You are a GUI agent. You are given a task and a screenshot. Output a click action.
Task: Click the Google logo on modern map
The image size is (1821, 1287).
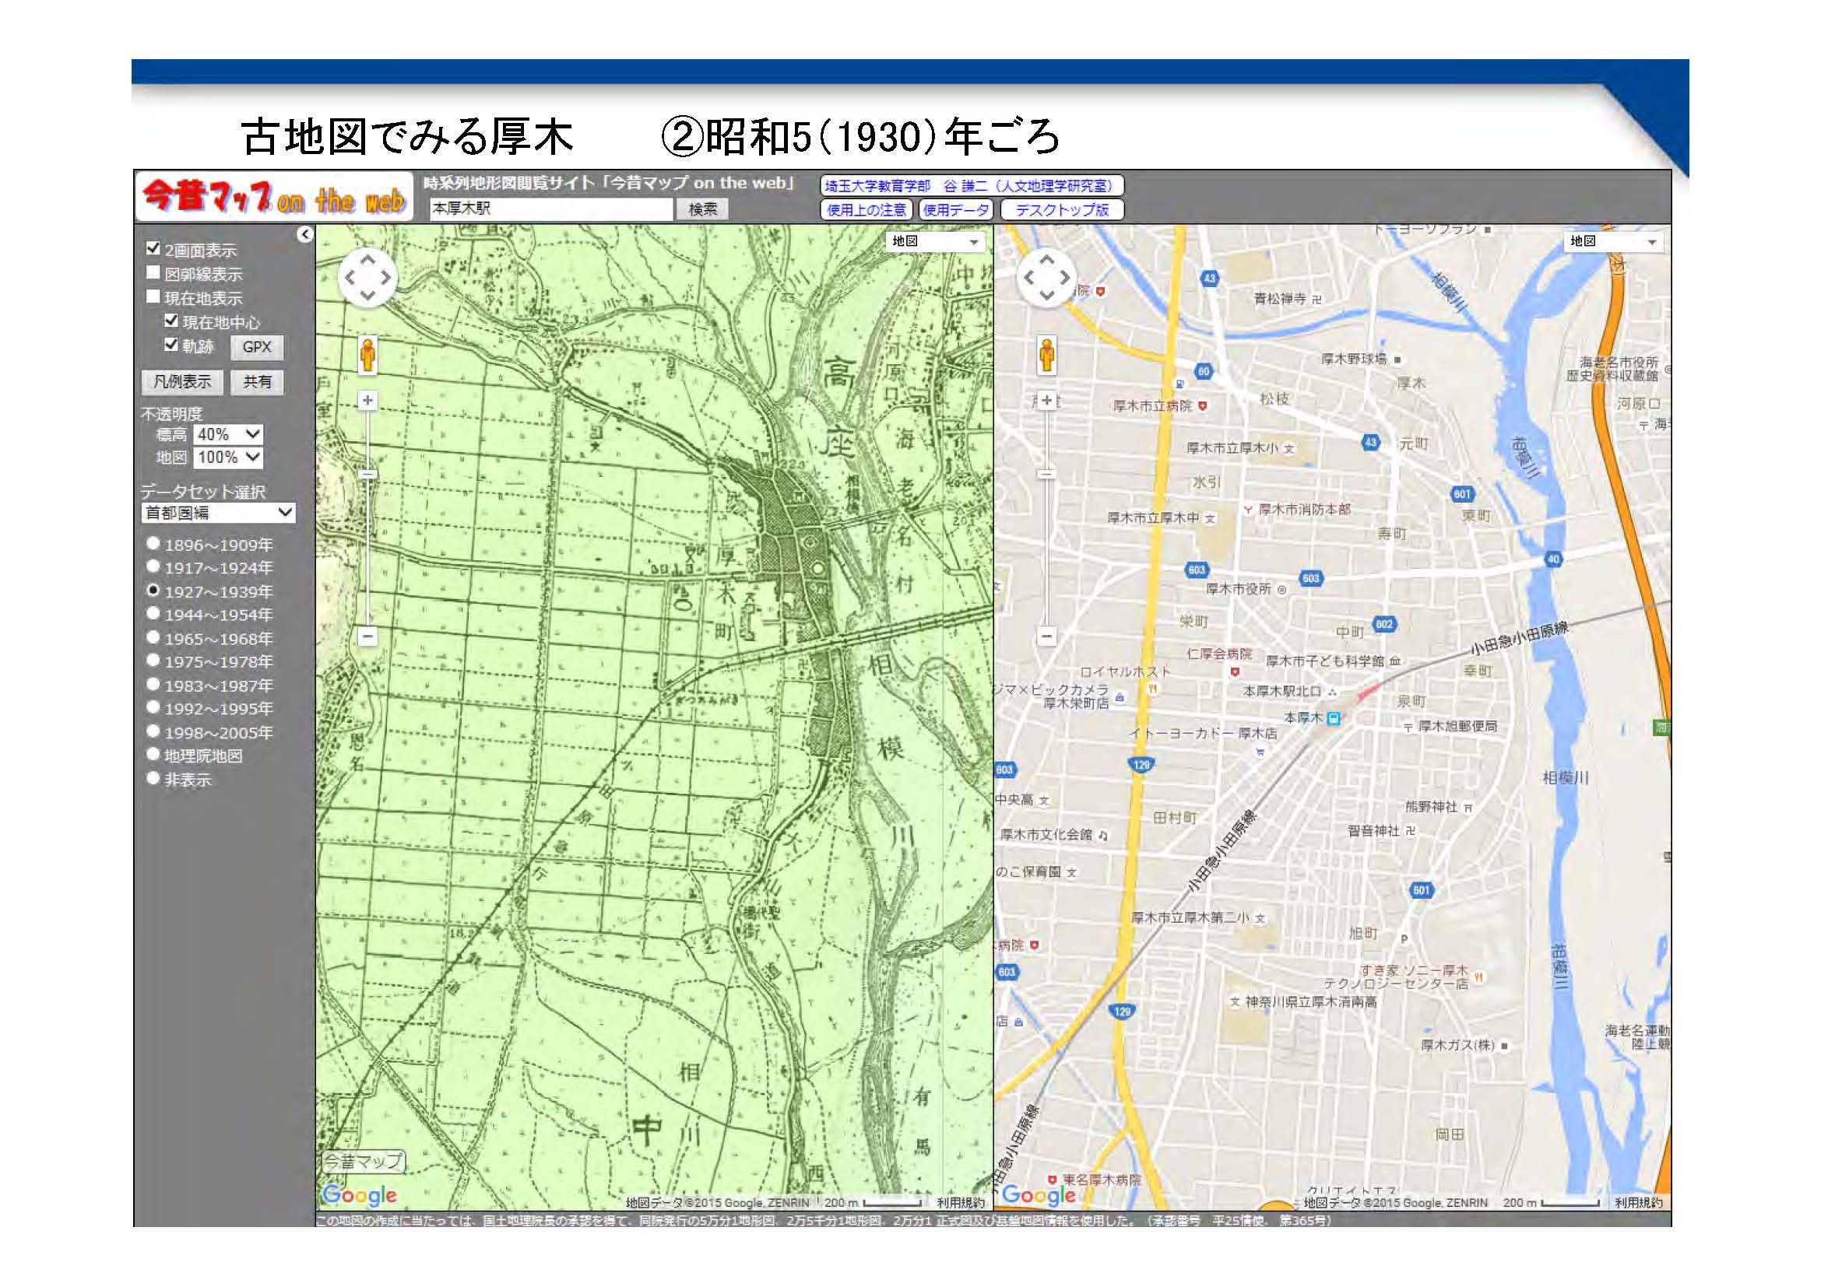point(1039,1194)
